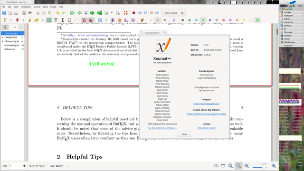Viewport: 304px width, 171px height.
Task: Select the Hand tool
Action: click(x=119, y=20)
